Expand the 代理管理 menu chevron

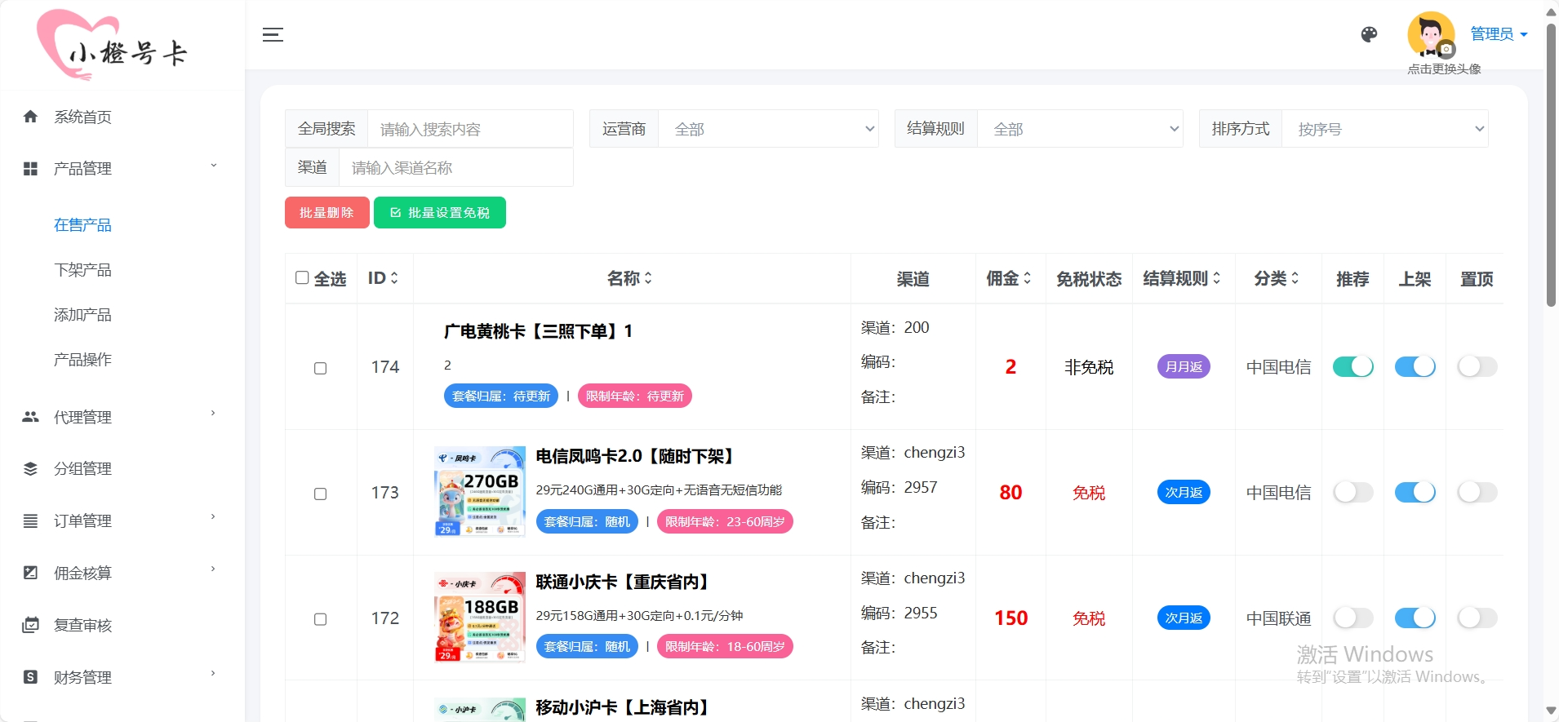pos(214,414)
